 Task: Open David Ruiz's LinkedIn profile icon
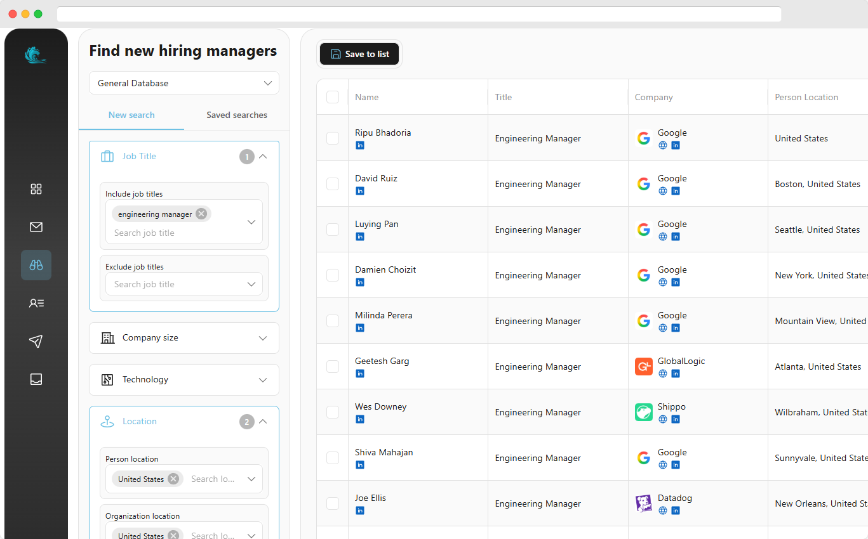360,191
